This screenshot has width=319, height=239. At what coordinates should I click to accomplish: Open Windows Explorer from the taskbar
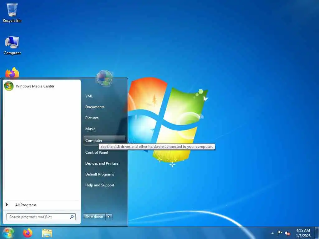47,233
